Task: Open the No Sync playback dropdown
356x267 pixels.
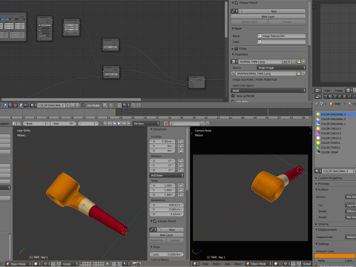Action: 146,123
